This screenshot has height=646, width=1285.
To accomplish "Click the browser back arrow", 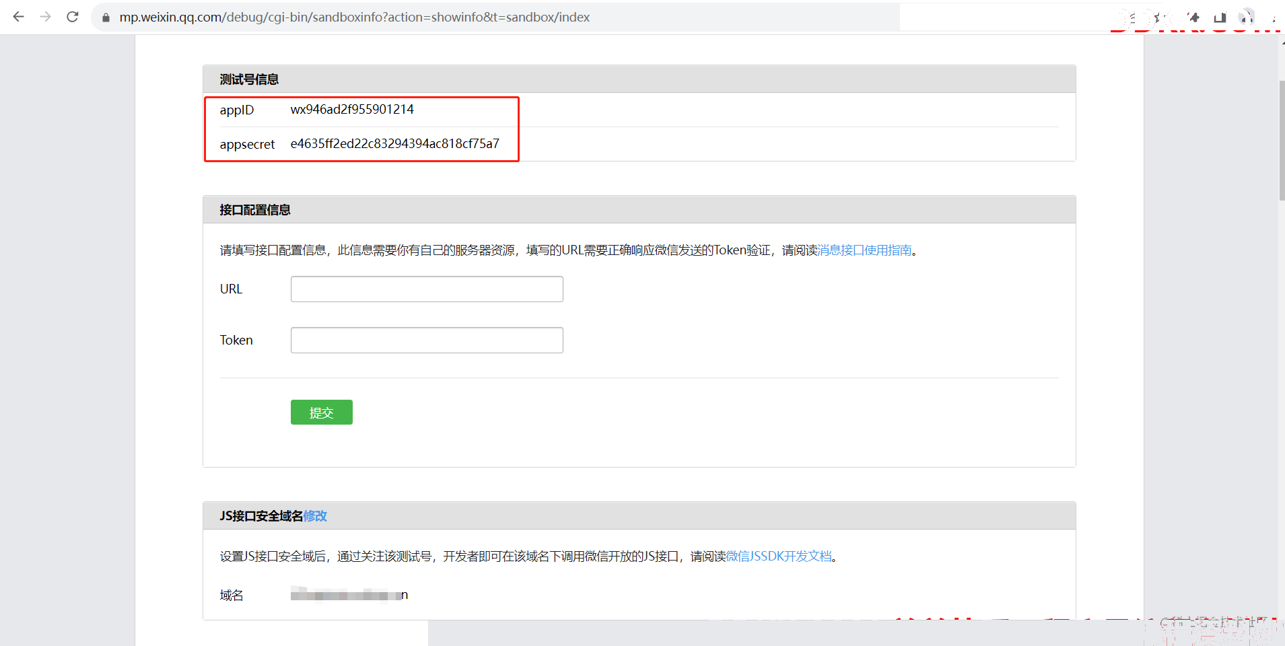I will [x=18, y=17].
